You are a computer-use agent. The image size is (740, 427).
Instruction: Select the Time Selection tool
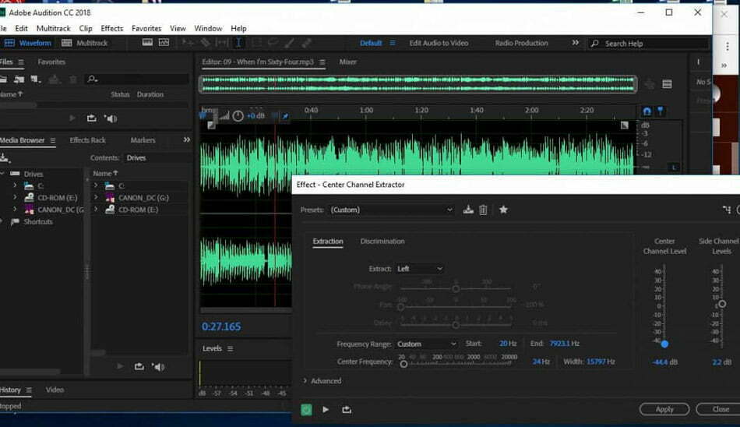[238, 43]
